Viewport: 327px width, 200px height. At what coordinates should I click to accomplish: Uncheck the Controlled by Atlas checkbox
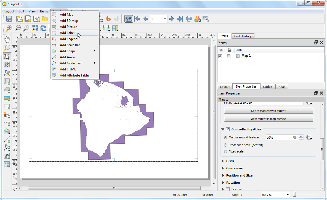(228, 129)
